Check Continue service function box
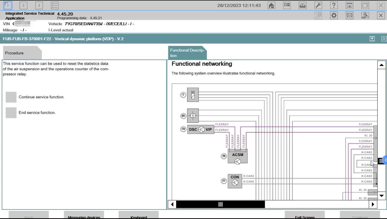The height and width of the screenshot is (219, 387). [11, 97]
